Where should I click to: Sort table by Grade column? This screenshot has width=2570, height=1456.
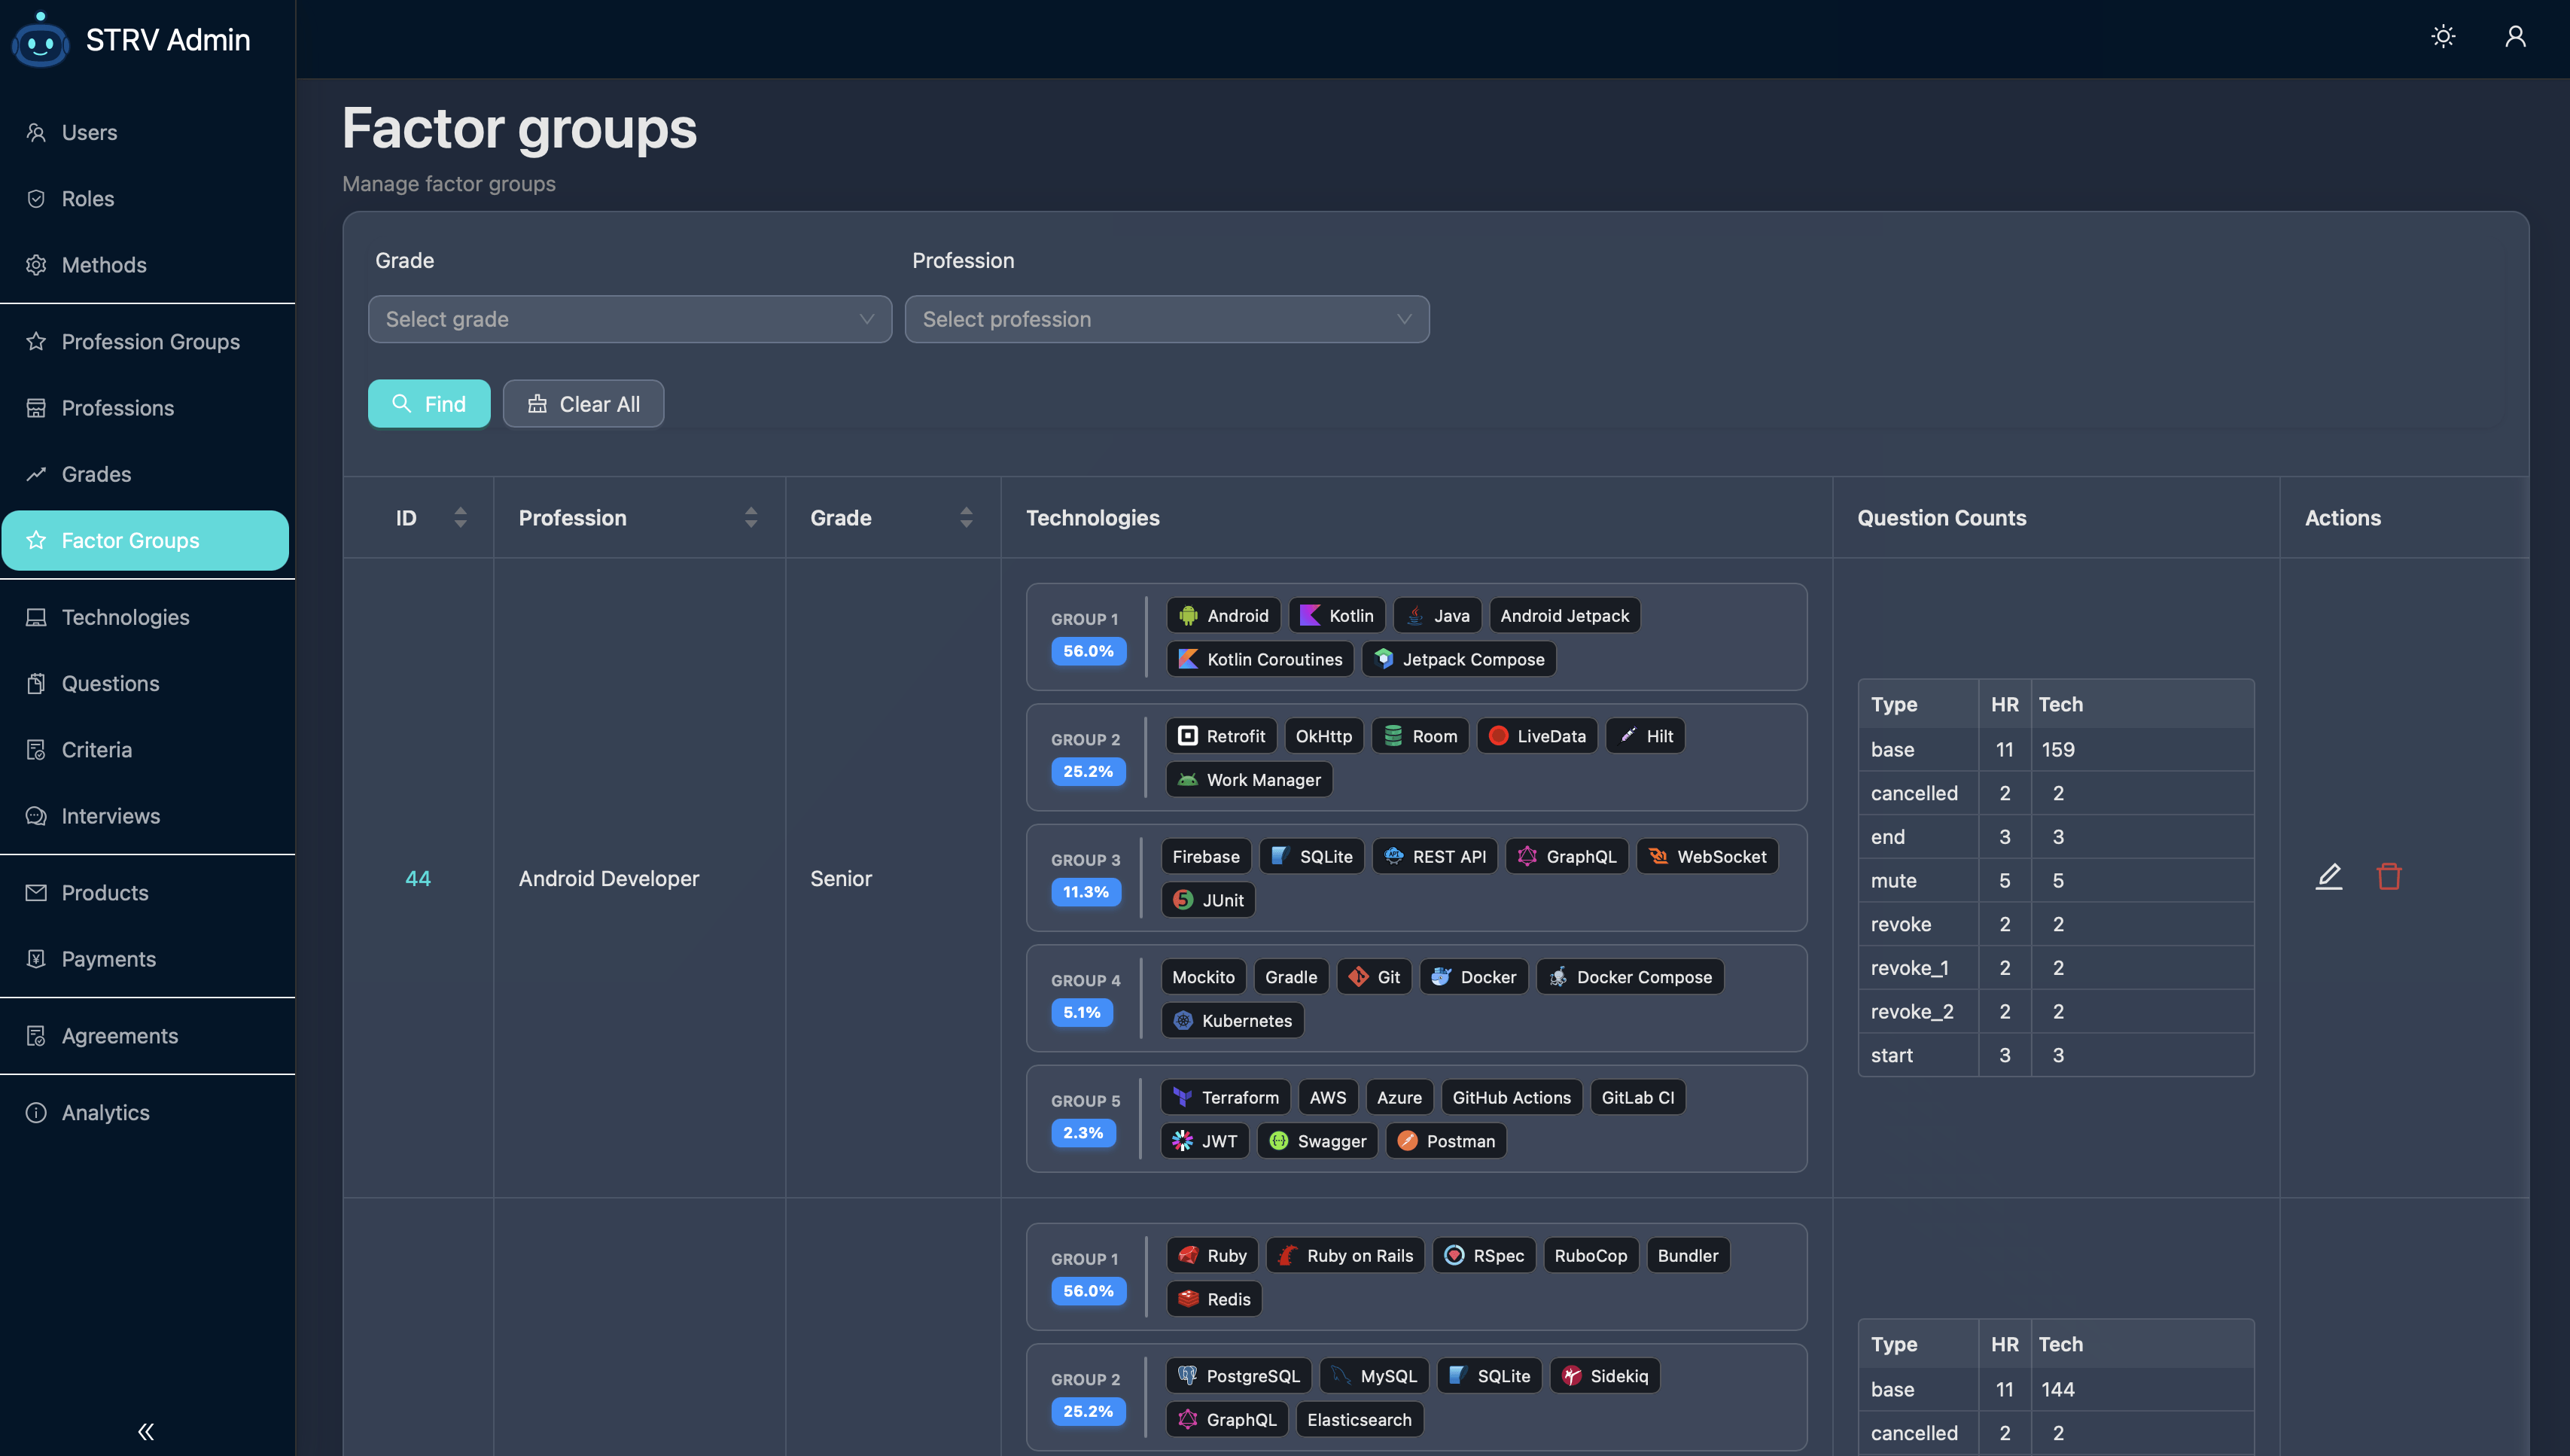click(x=966, y=517)
